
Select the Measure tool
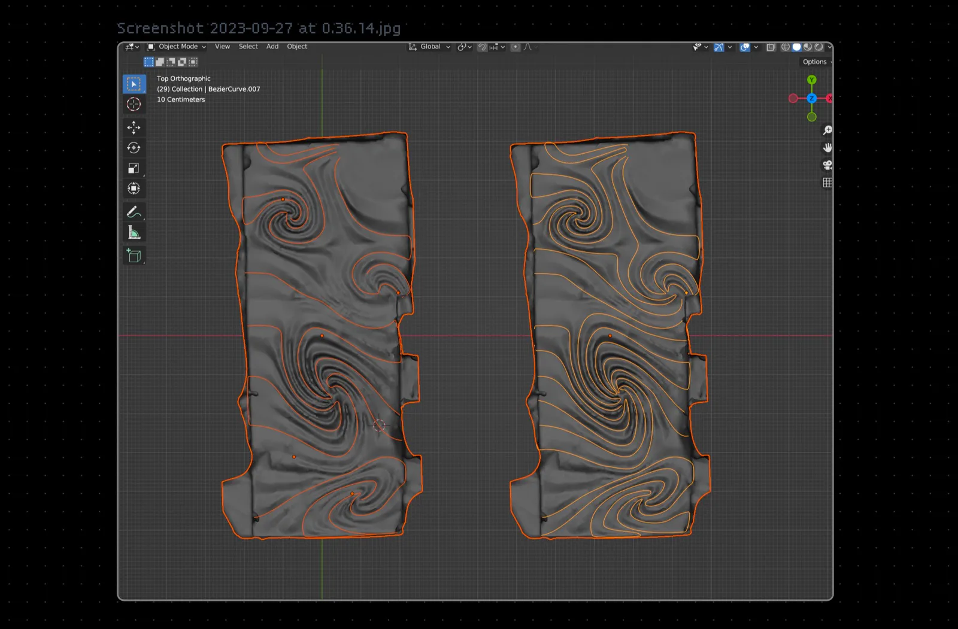point(134,233)
